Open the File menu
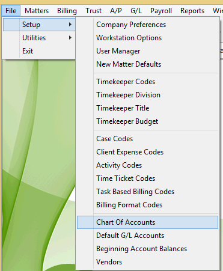Viewport: 223px width, 271px height. [11, 11]
